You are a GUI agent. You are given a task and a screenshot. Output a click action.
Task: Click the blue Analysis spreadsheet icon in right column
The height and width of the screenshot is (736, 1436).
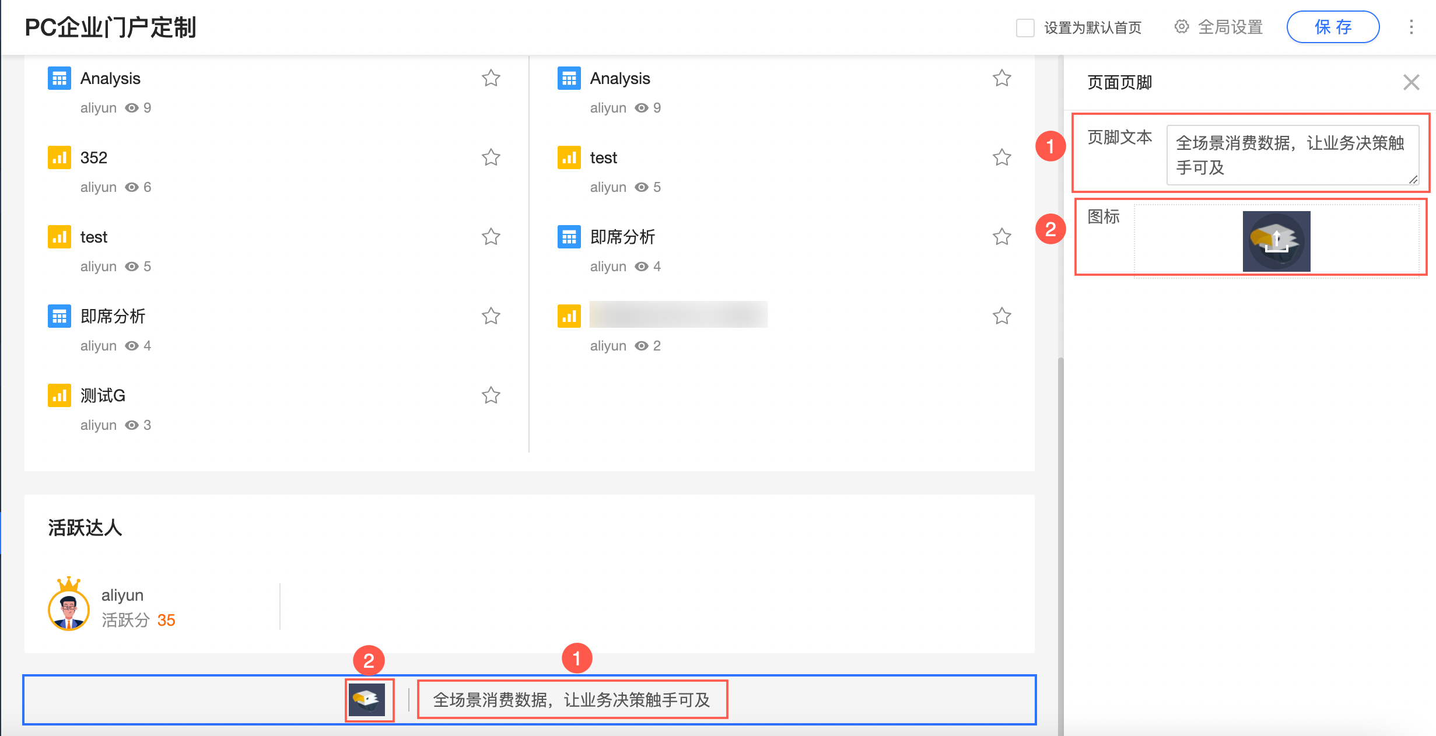pos(569,78)
